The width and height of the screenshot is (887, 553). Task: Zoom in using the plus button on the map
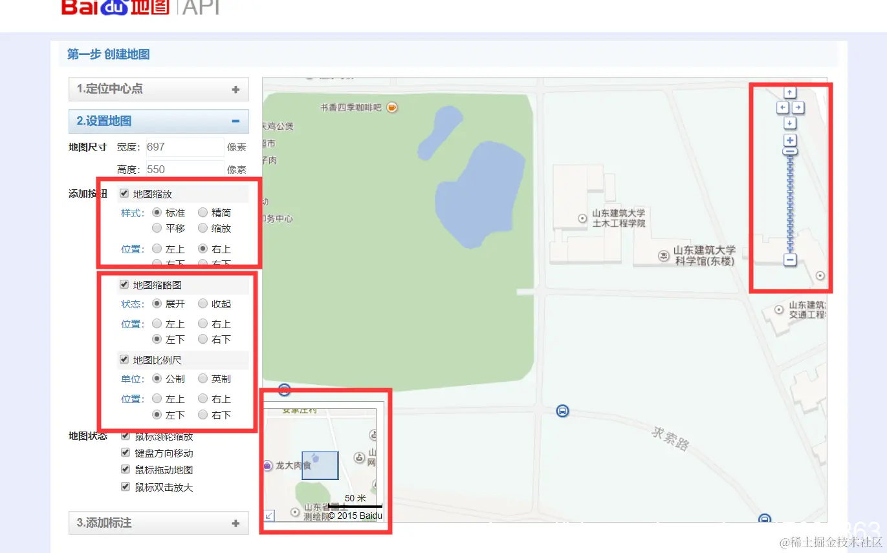tap(790, 140)
